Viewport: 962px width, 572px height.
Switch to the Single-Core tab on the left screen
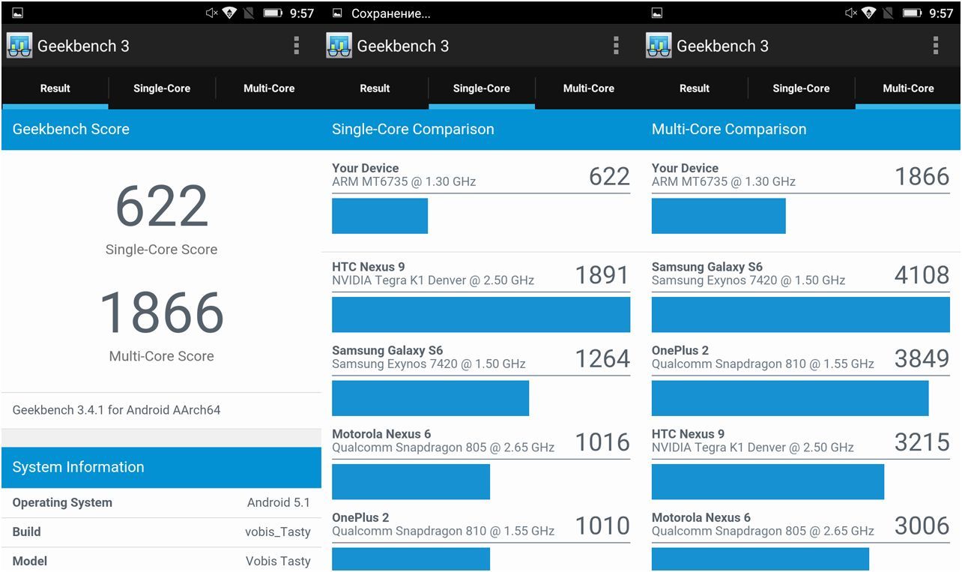click(x=162, y=88)
